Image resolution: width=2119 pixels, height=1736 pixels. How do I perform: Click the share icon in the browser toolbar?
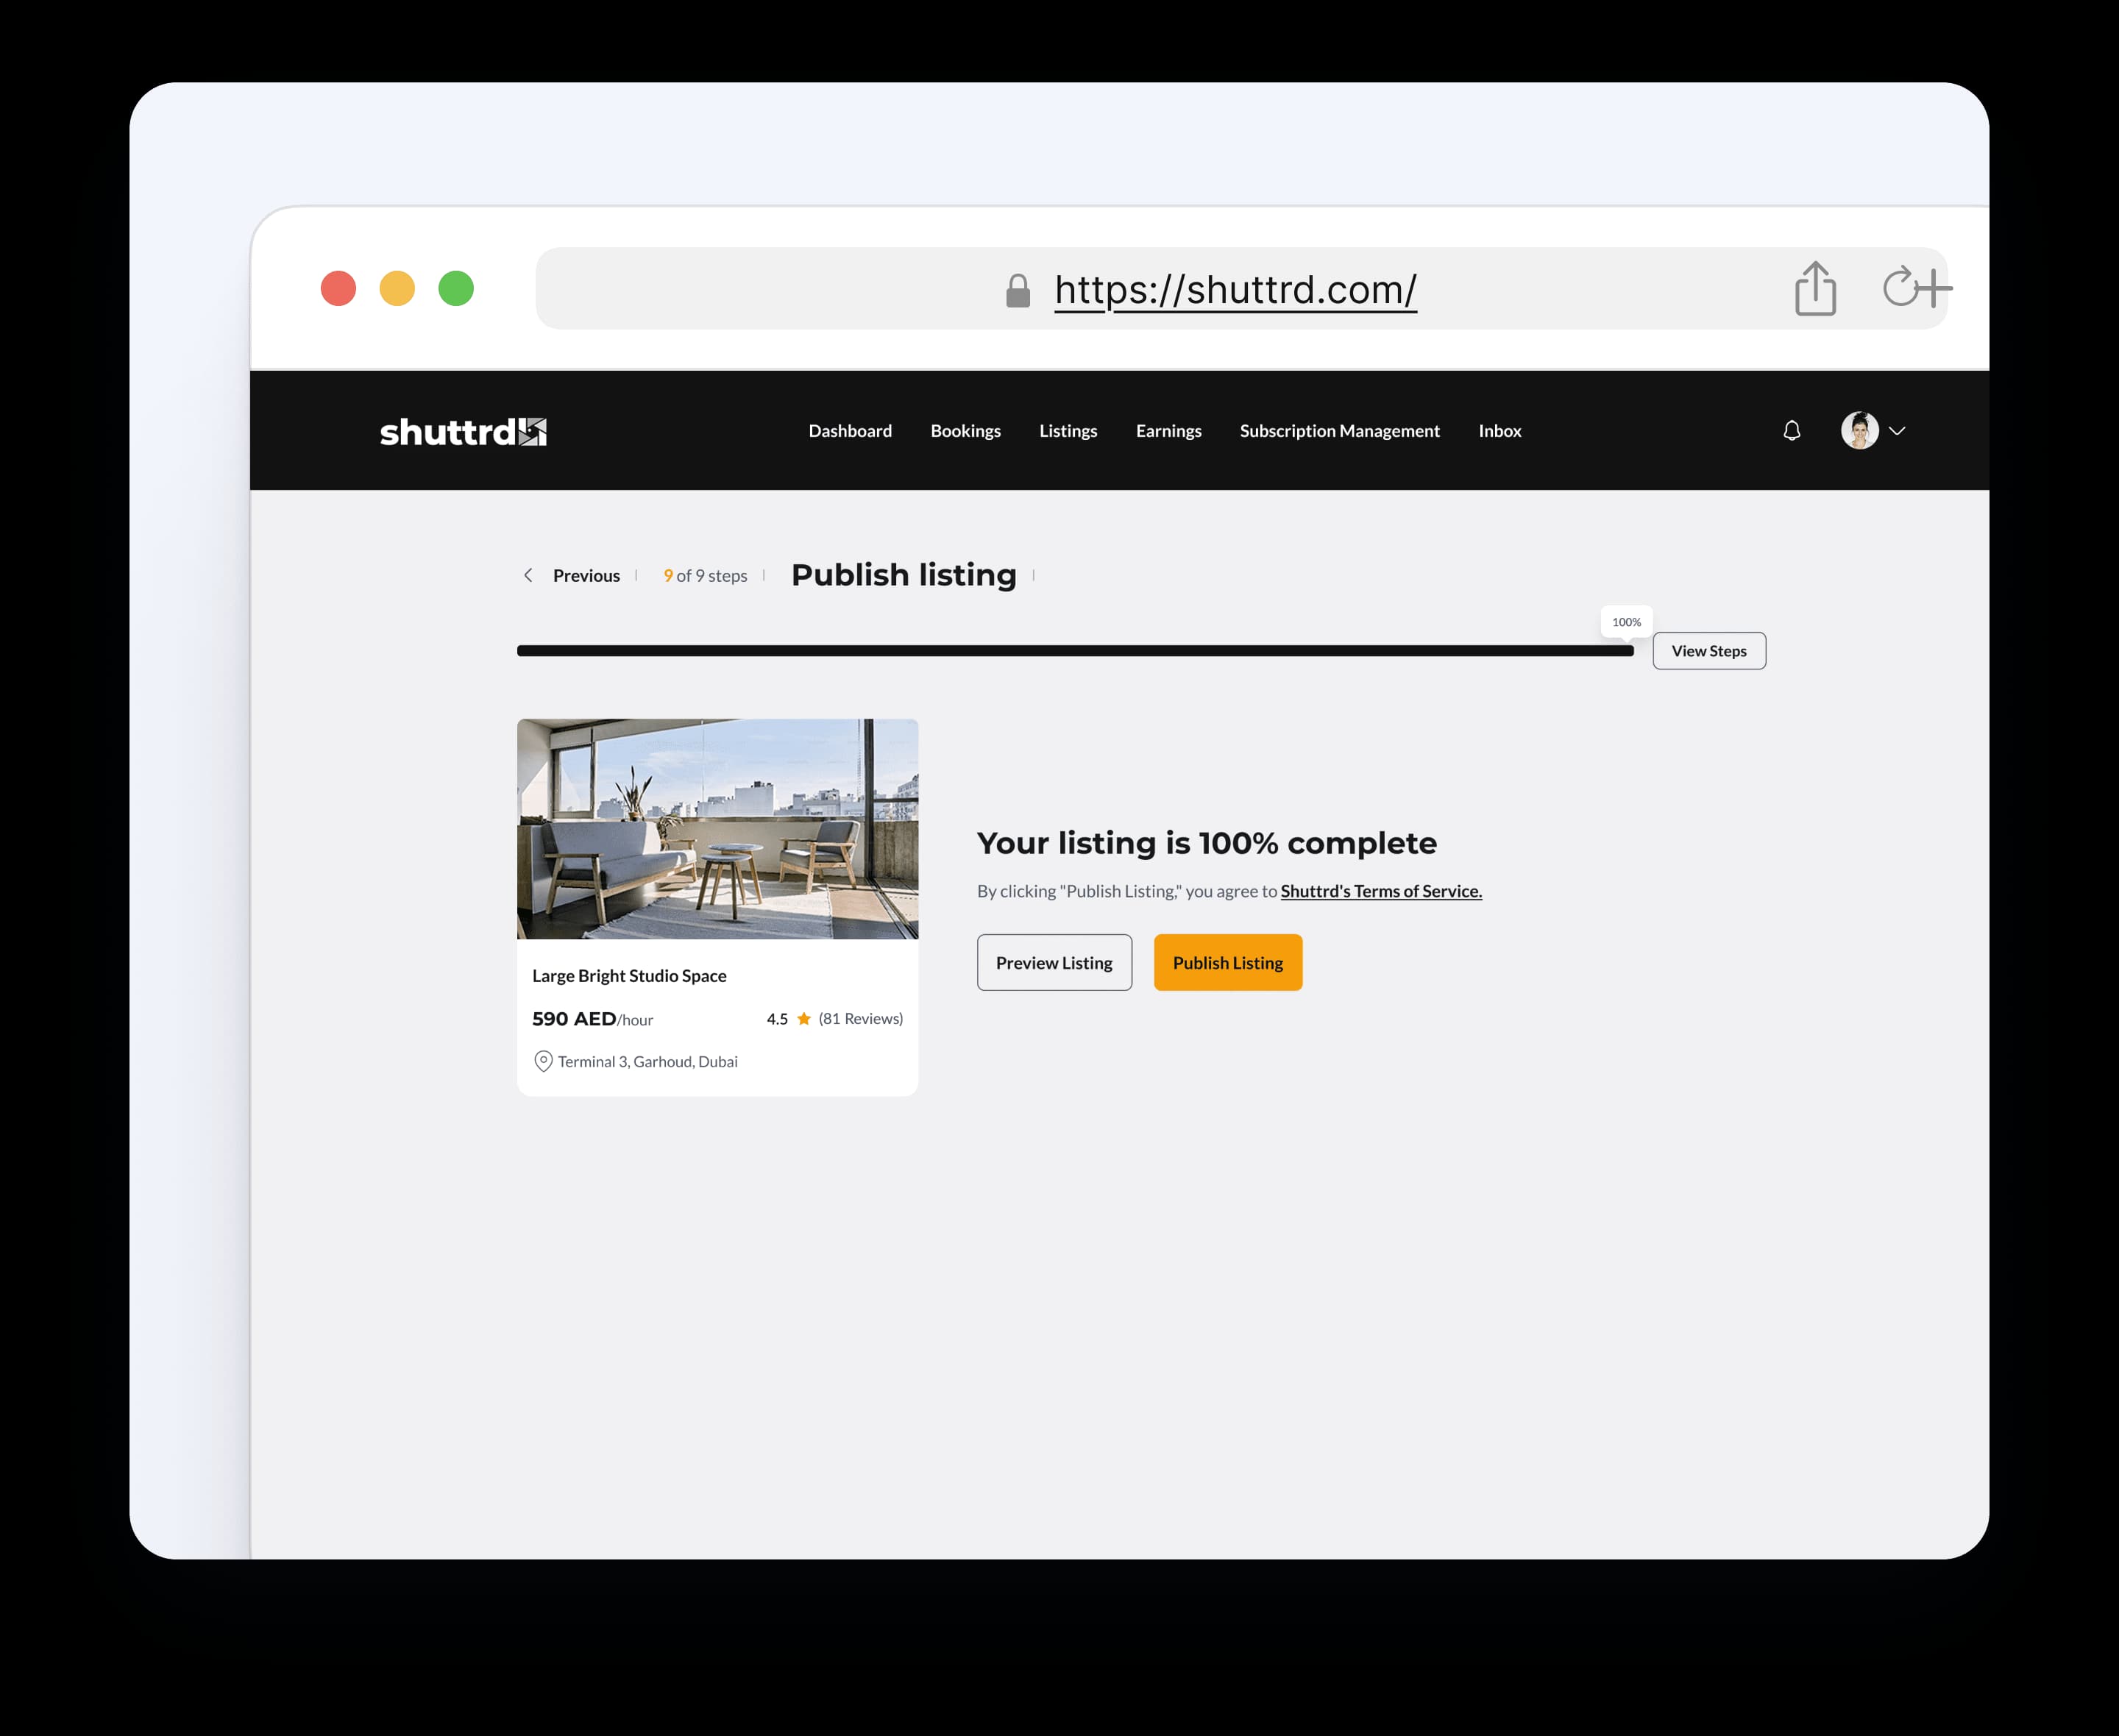click(1816, 288)
